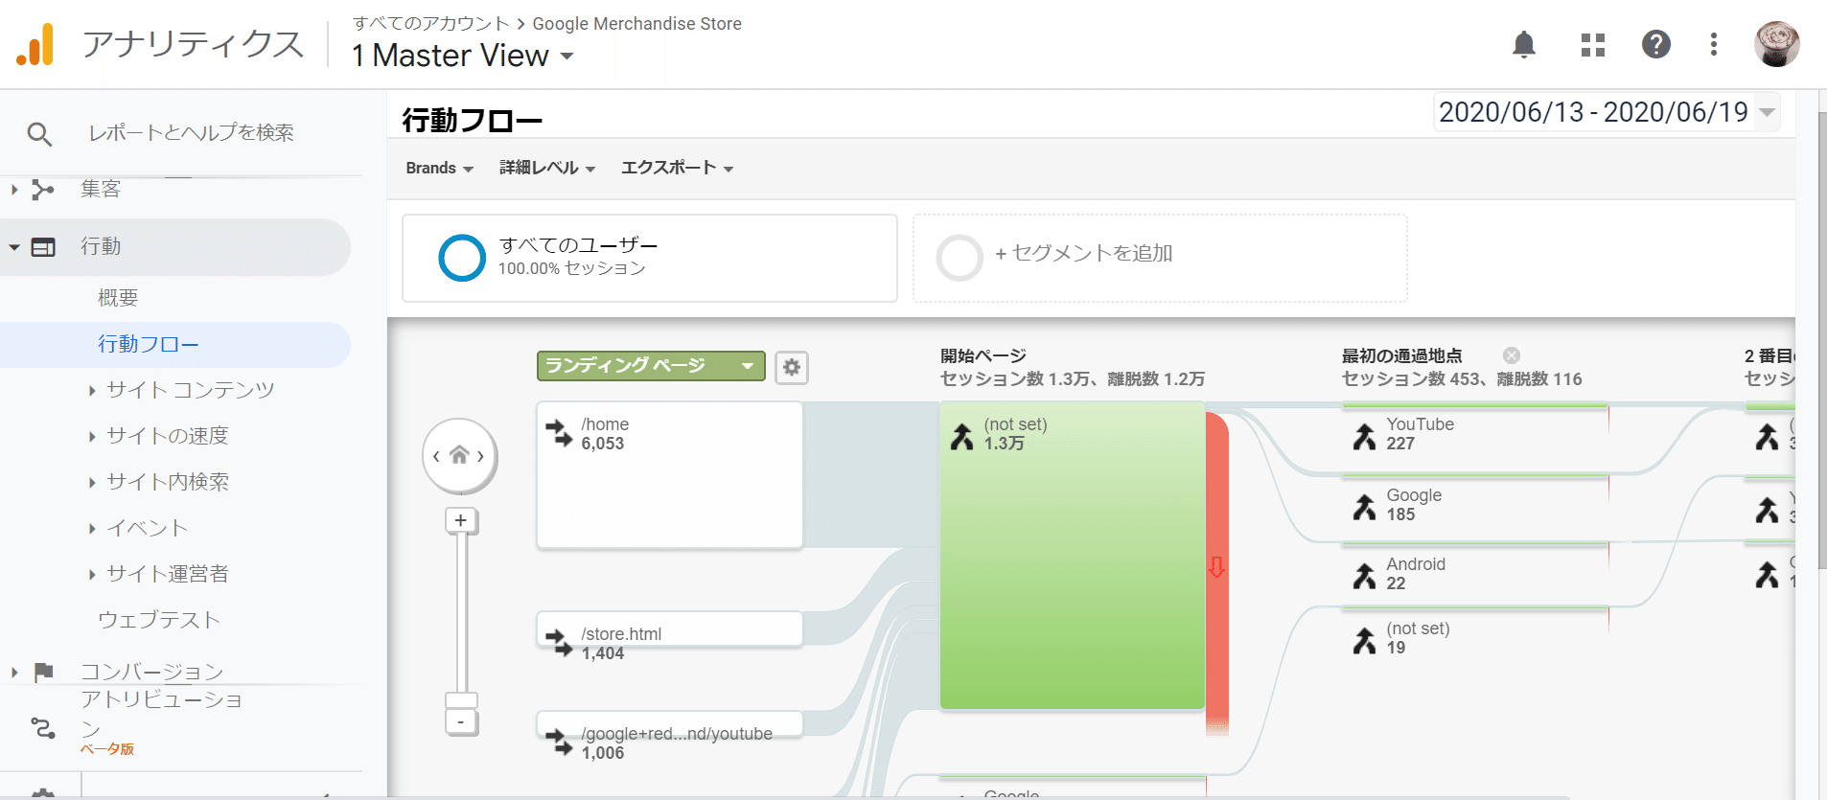This screenshot has height=800, width=1827.
Task: Click the home icon in pan control
Action: 459,455
